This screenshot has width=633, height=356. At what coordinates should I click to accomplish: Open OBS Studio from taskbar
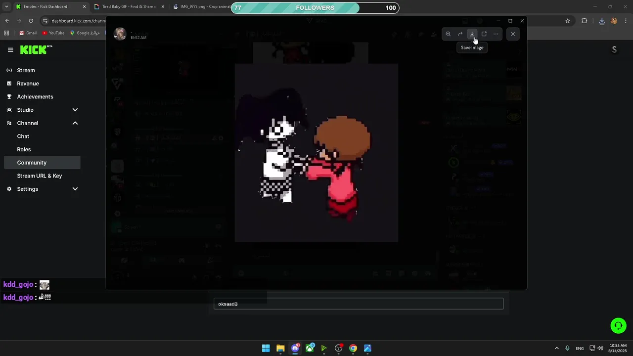click(338, 348)
